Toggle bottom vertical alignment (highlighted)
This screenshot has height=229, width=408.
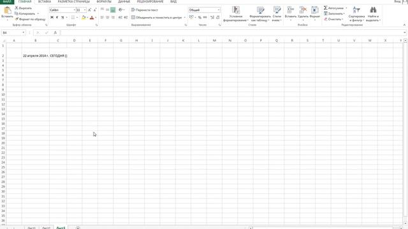point(113,10)
